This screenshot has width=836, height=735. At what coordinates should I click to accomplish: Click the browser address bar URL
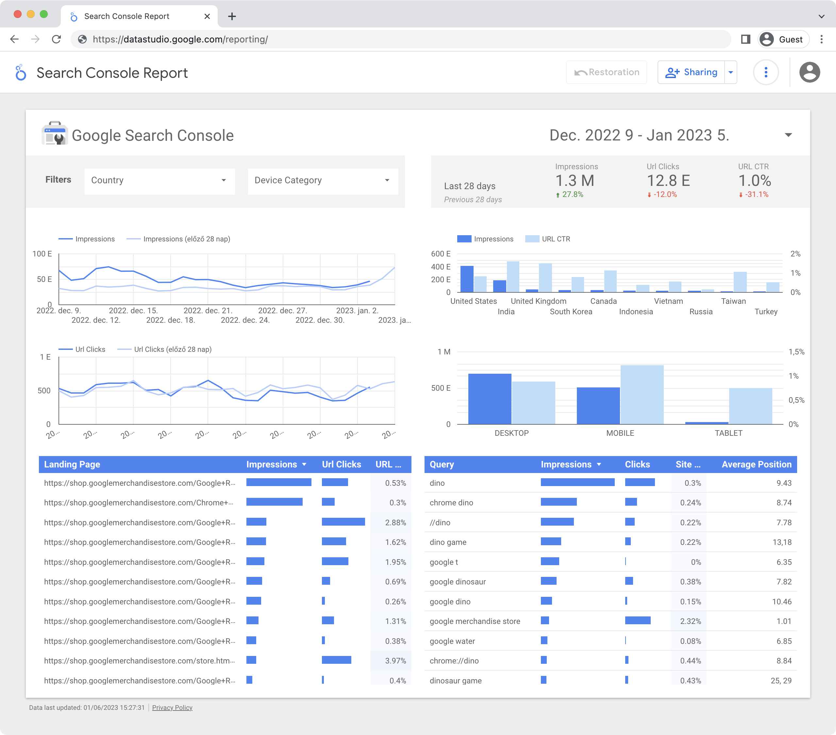180,39
